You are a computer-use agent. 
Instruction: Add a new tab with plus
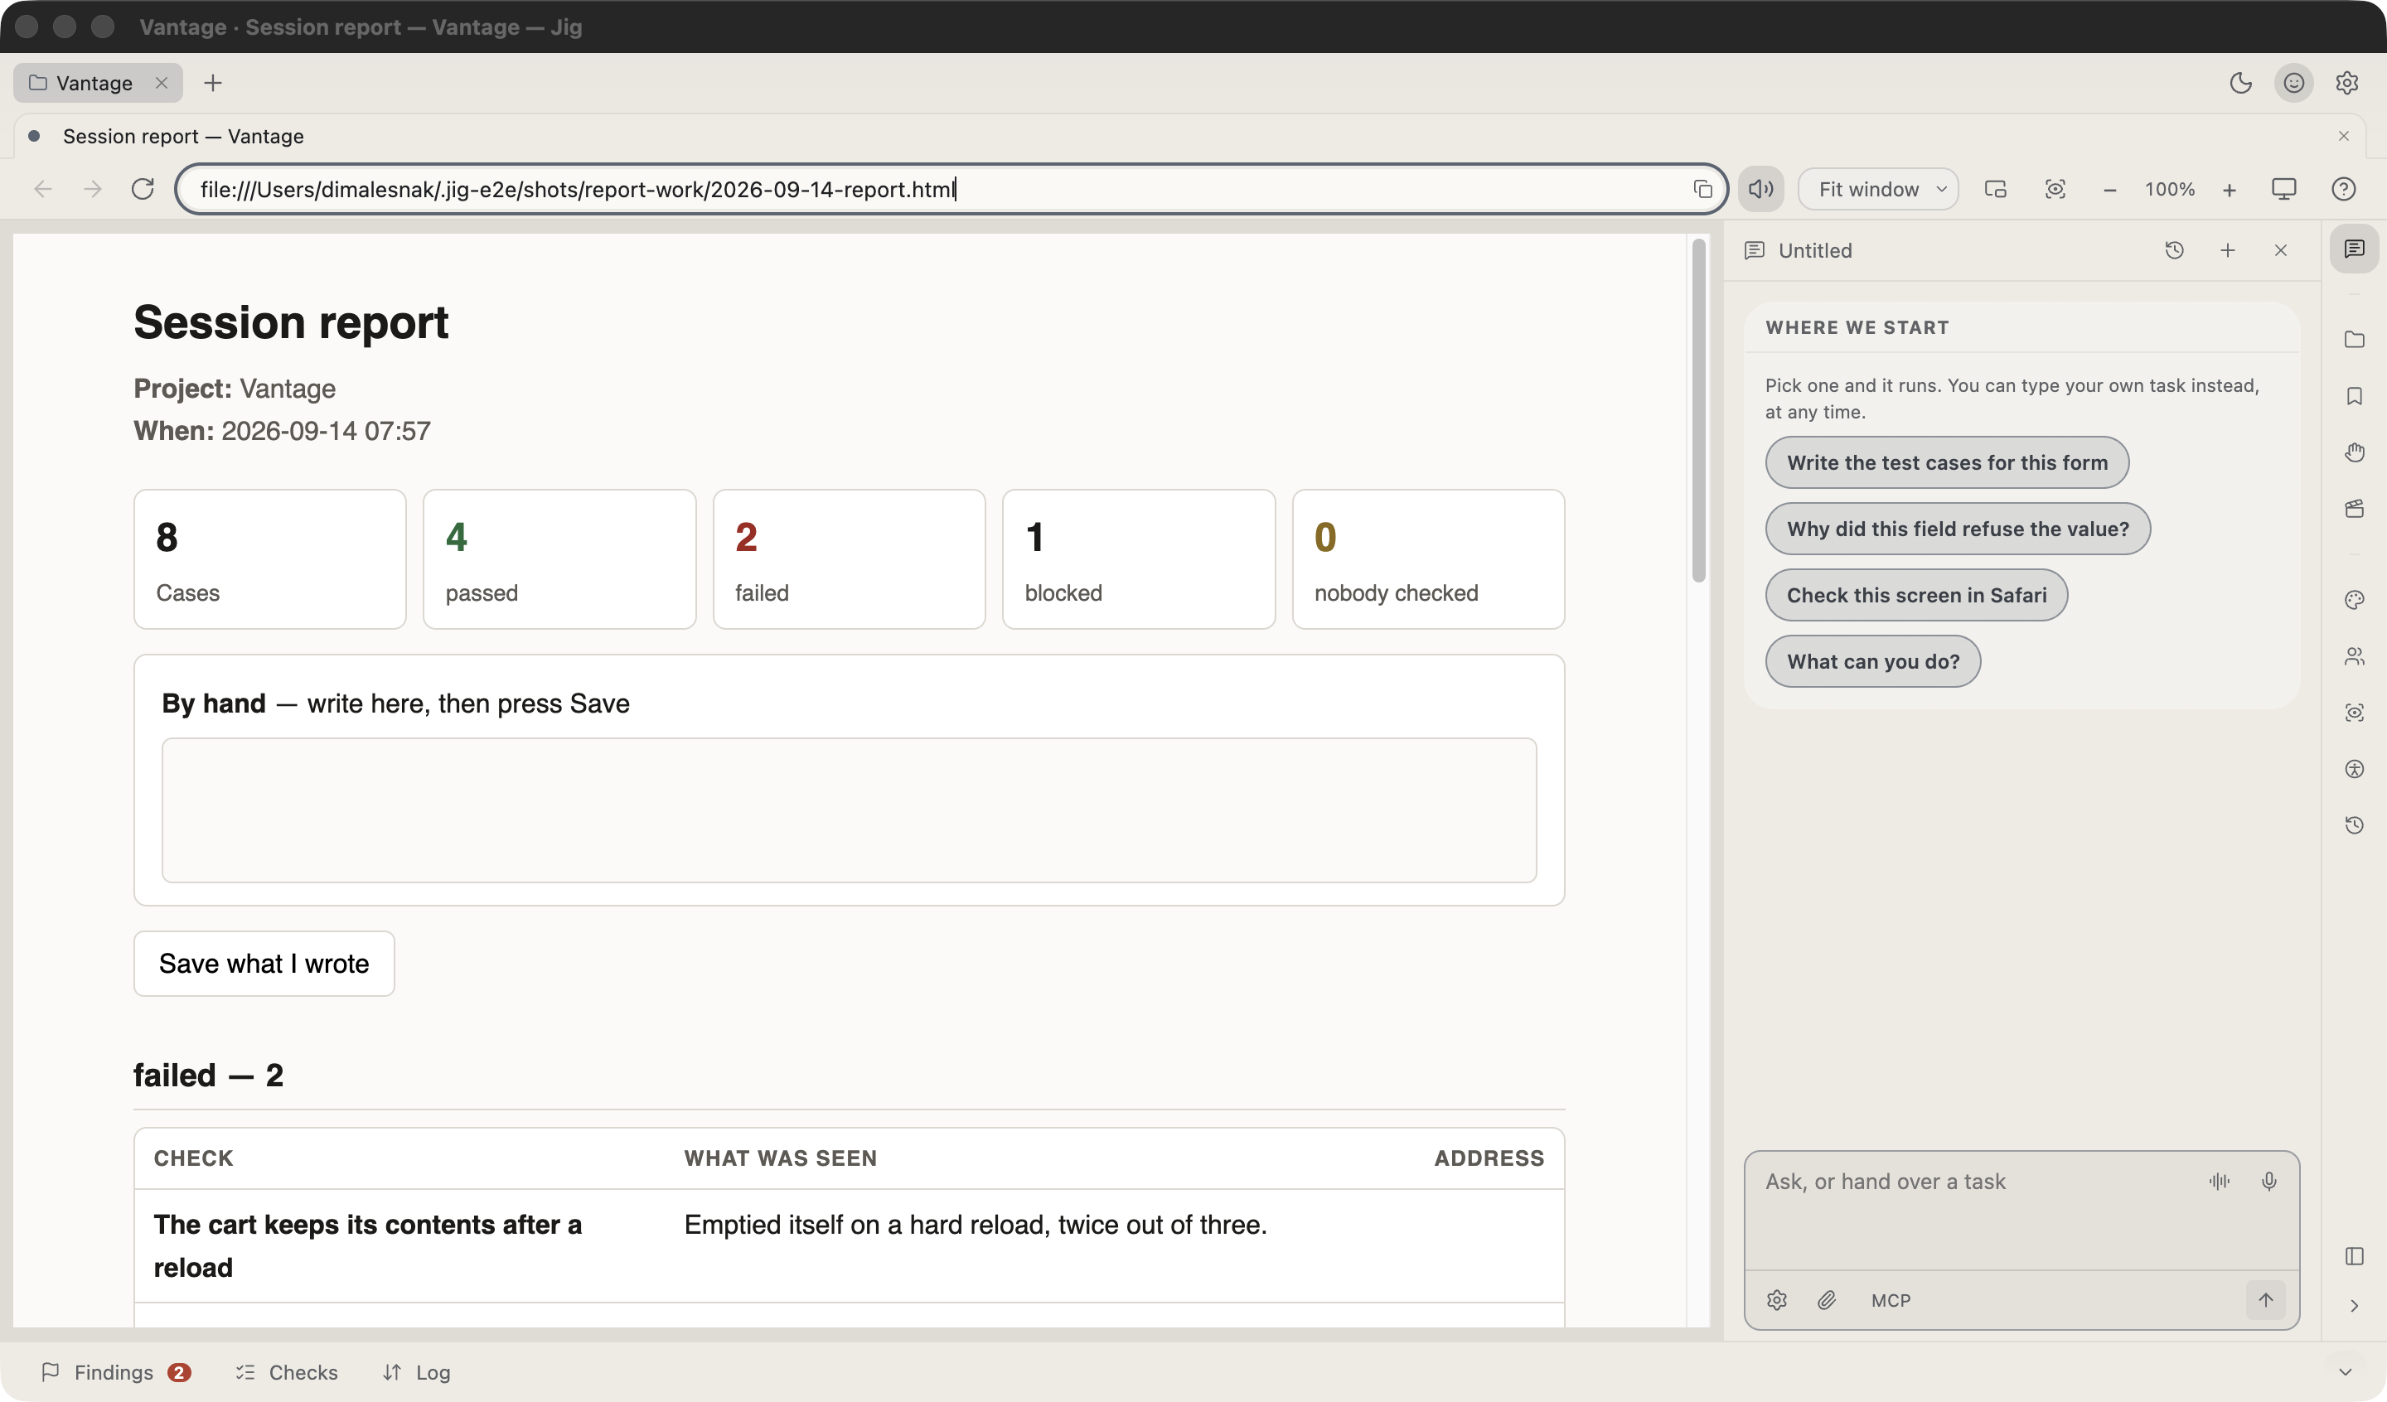coord(212,84)
